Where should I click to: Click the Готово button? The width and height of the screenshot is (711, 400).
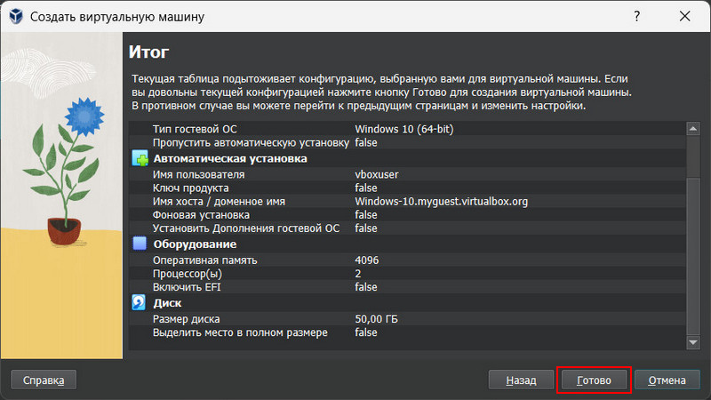click(x=594, y=380)
